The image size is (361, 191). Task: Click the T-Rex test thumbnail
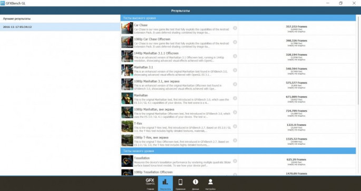[x=127, y=126]
